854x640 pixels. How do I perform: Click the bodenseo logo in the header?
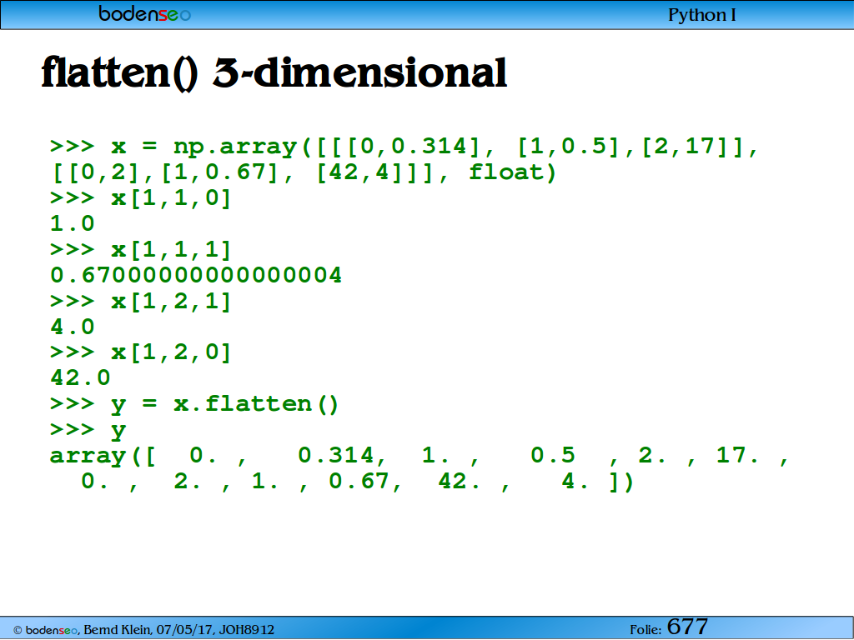pyautogui.click(x=144, y=13)
